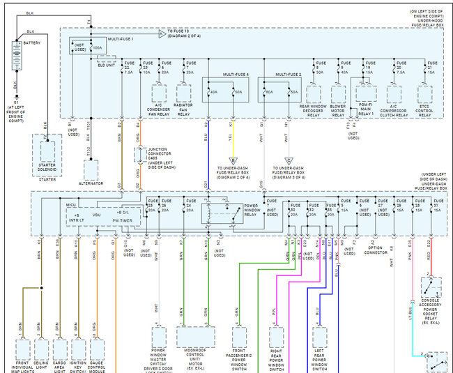Click 'FUSE 21 15A' label

(x=432, y=68)
